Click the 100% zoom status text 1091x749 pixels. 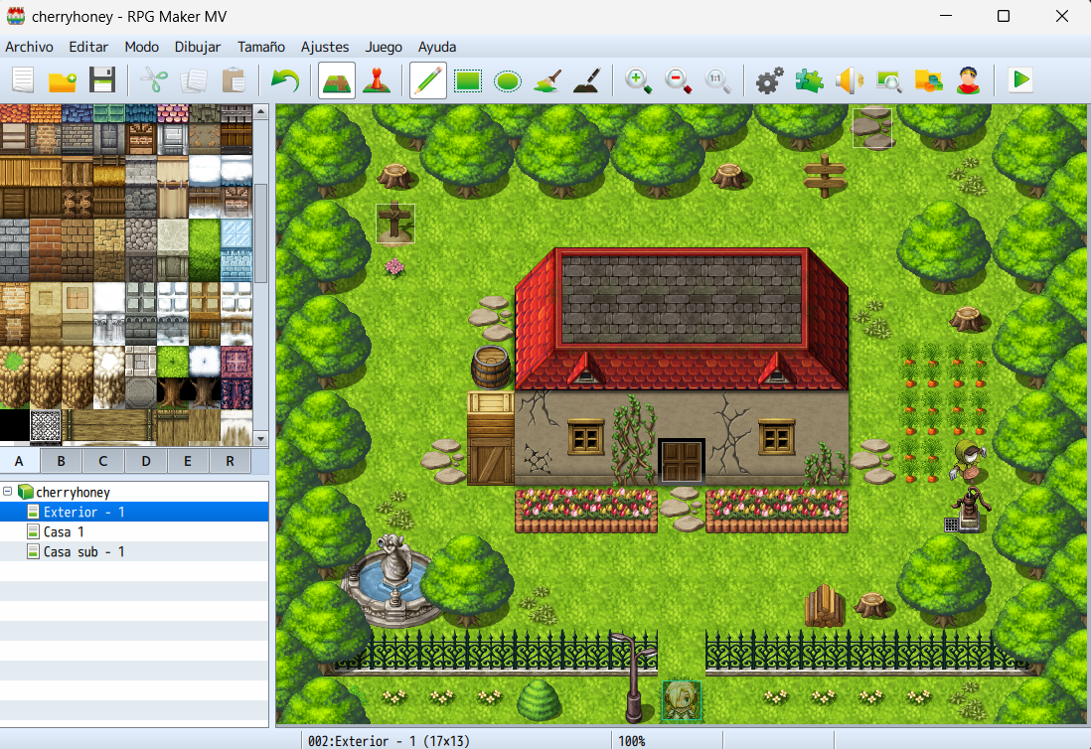coord(632,741)
